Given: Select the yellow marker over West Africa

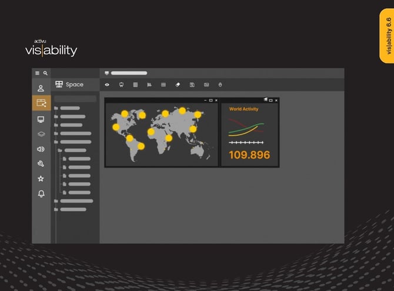Looking at the screenshot, I should pos(151,132).
